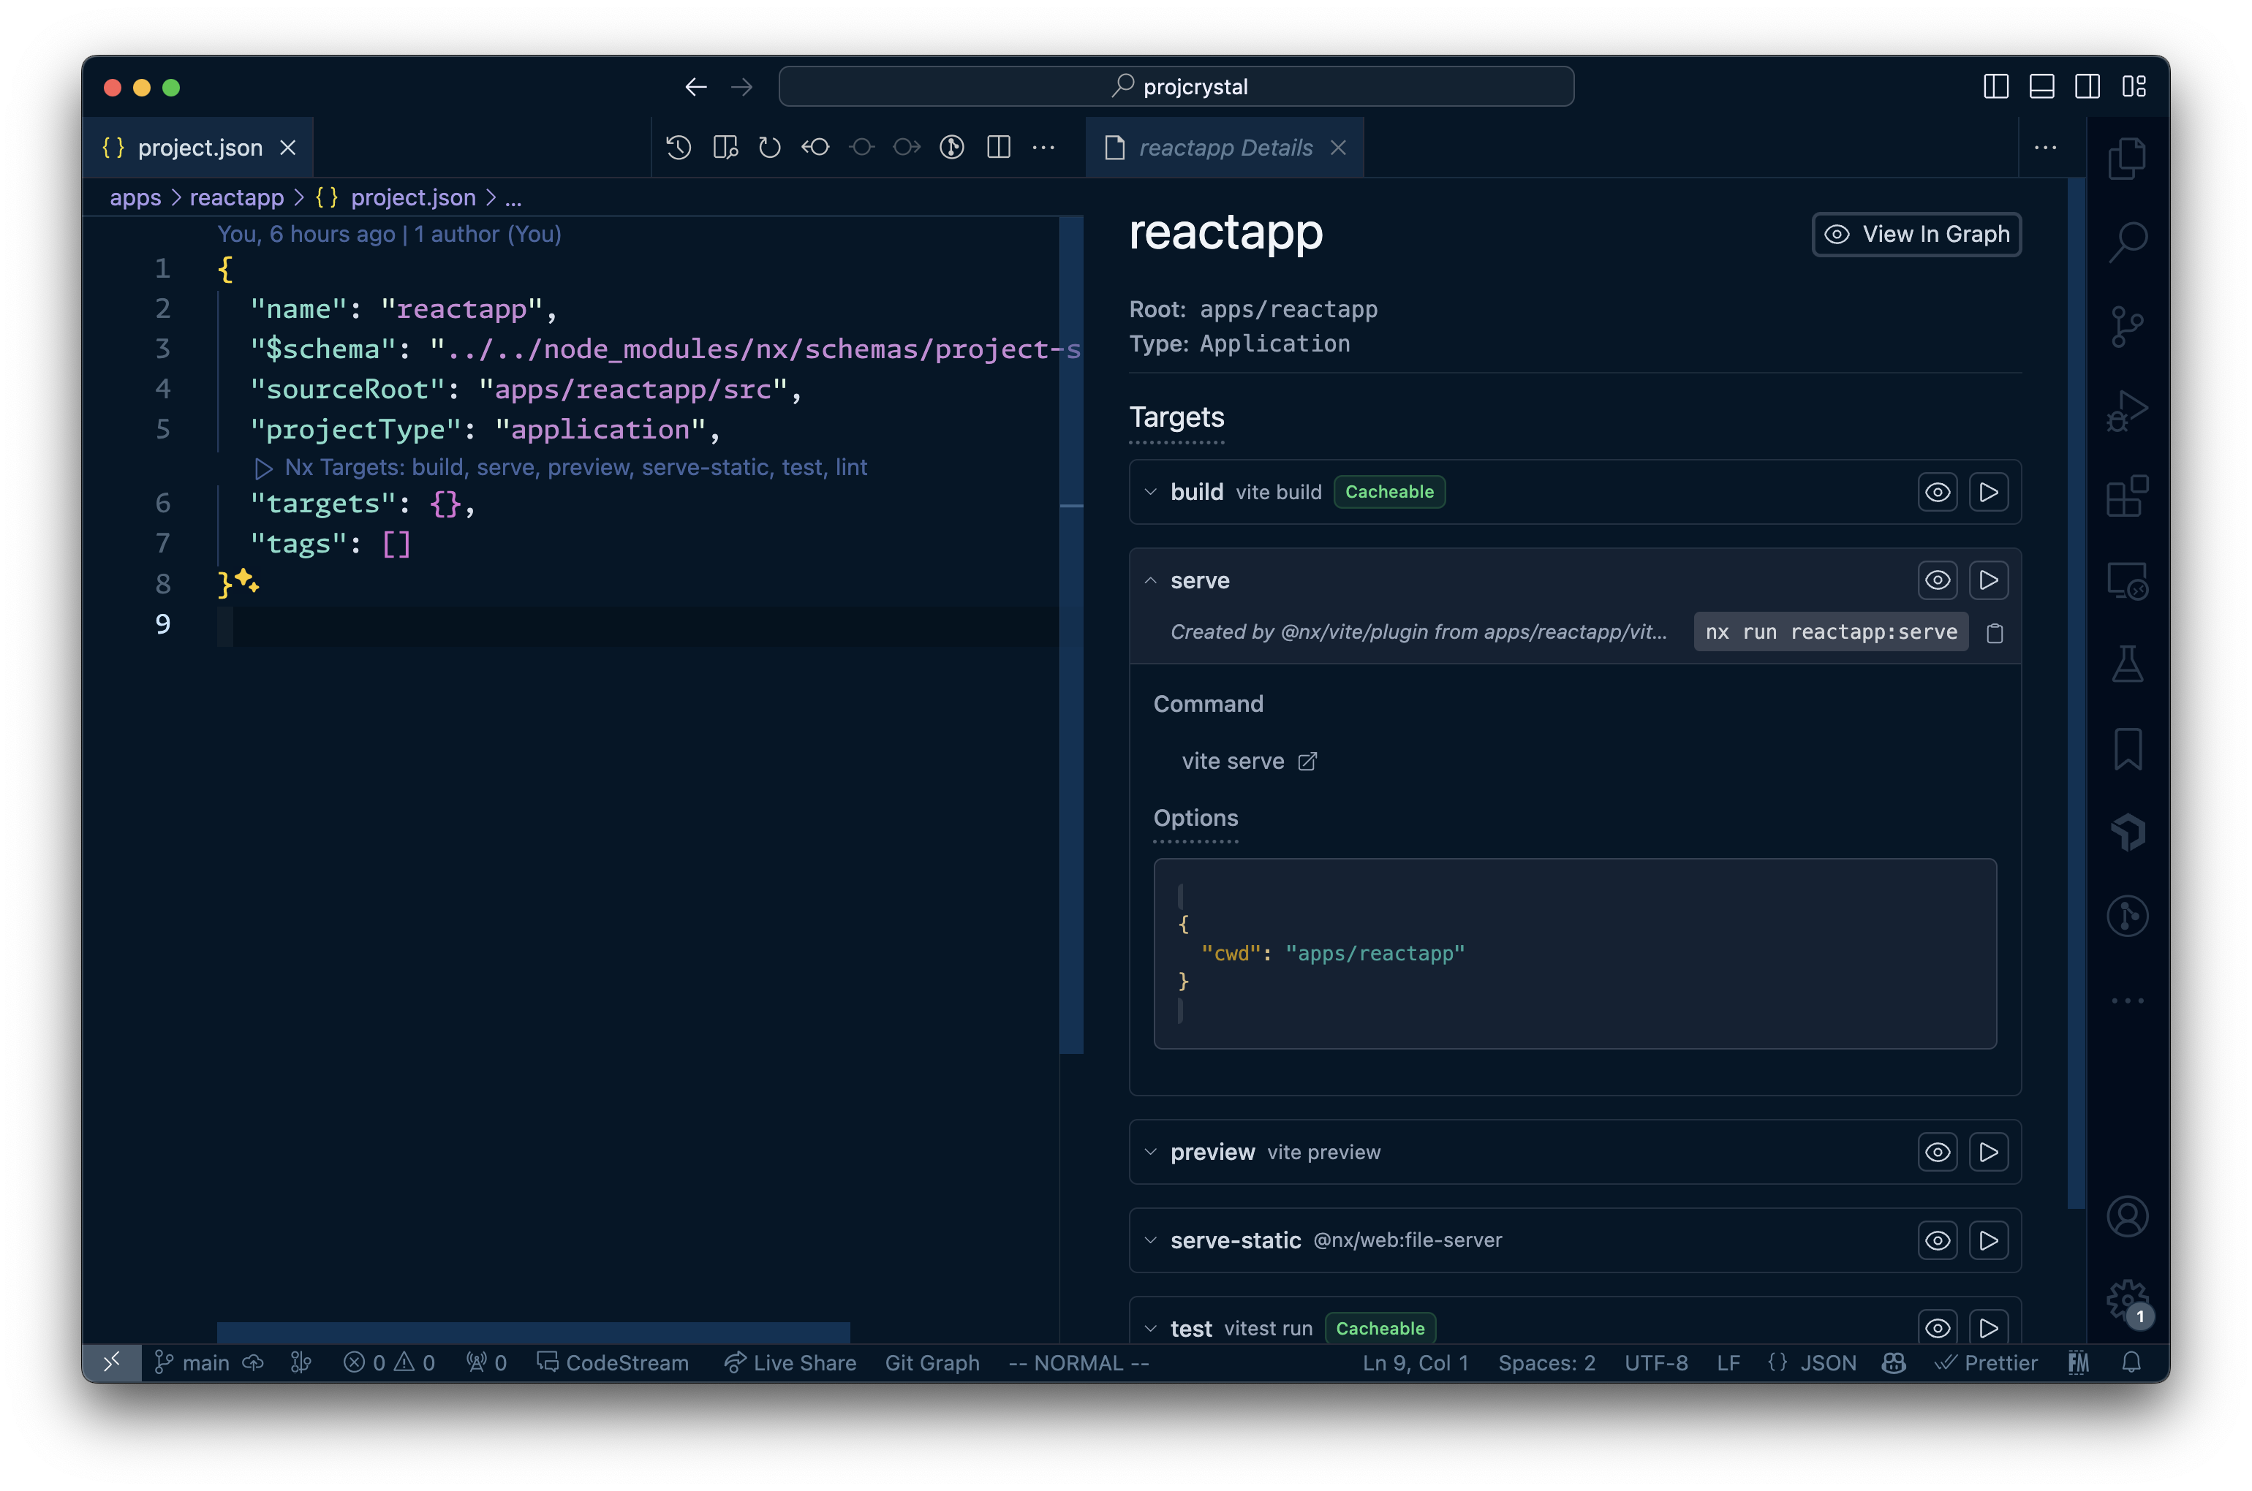Show preview target in graph eye icon

click(x=1937, y=1152)
